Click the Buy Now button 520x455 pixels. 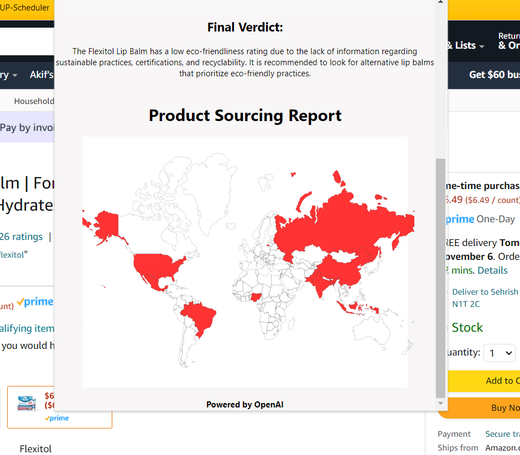tap(483, 407)
